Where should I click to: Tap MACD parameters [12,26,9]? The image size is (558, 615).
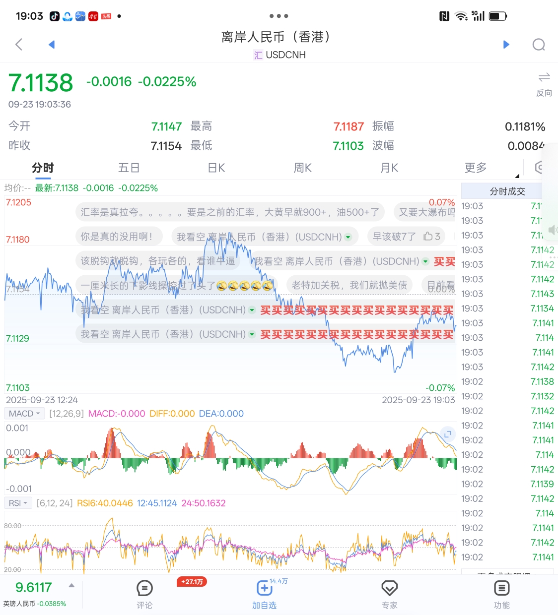[x=67, y=414]
